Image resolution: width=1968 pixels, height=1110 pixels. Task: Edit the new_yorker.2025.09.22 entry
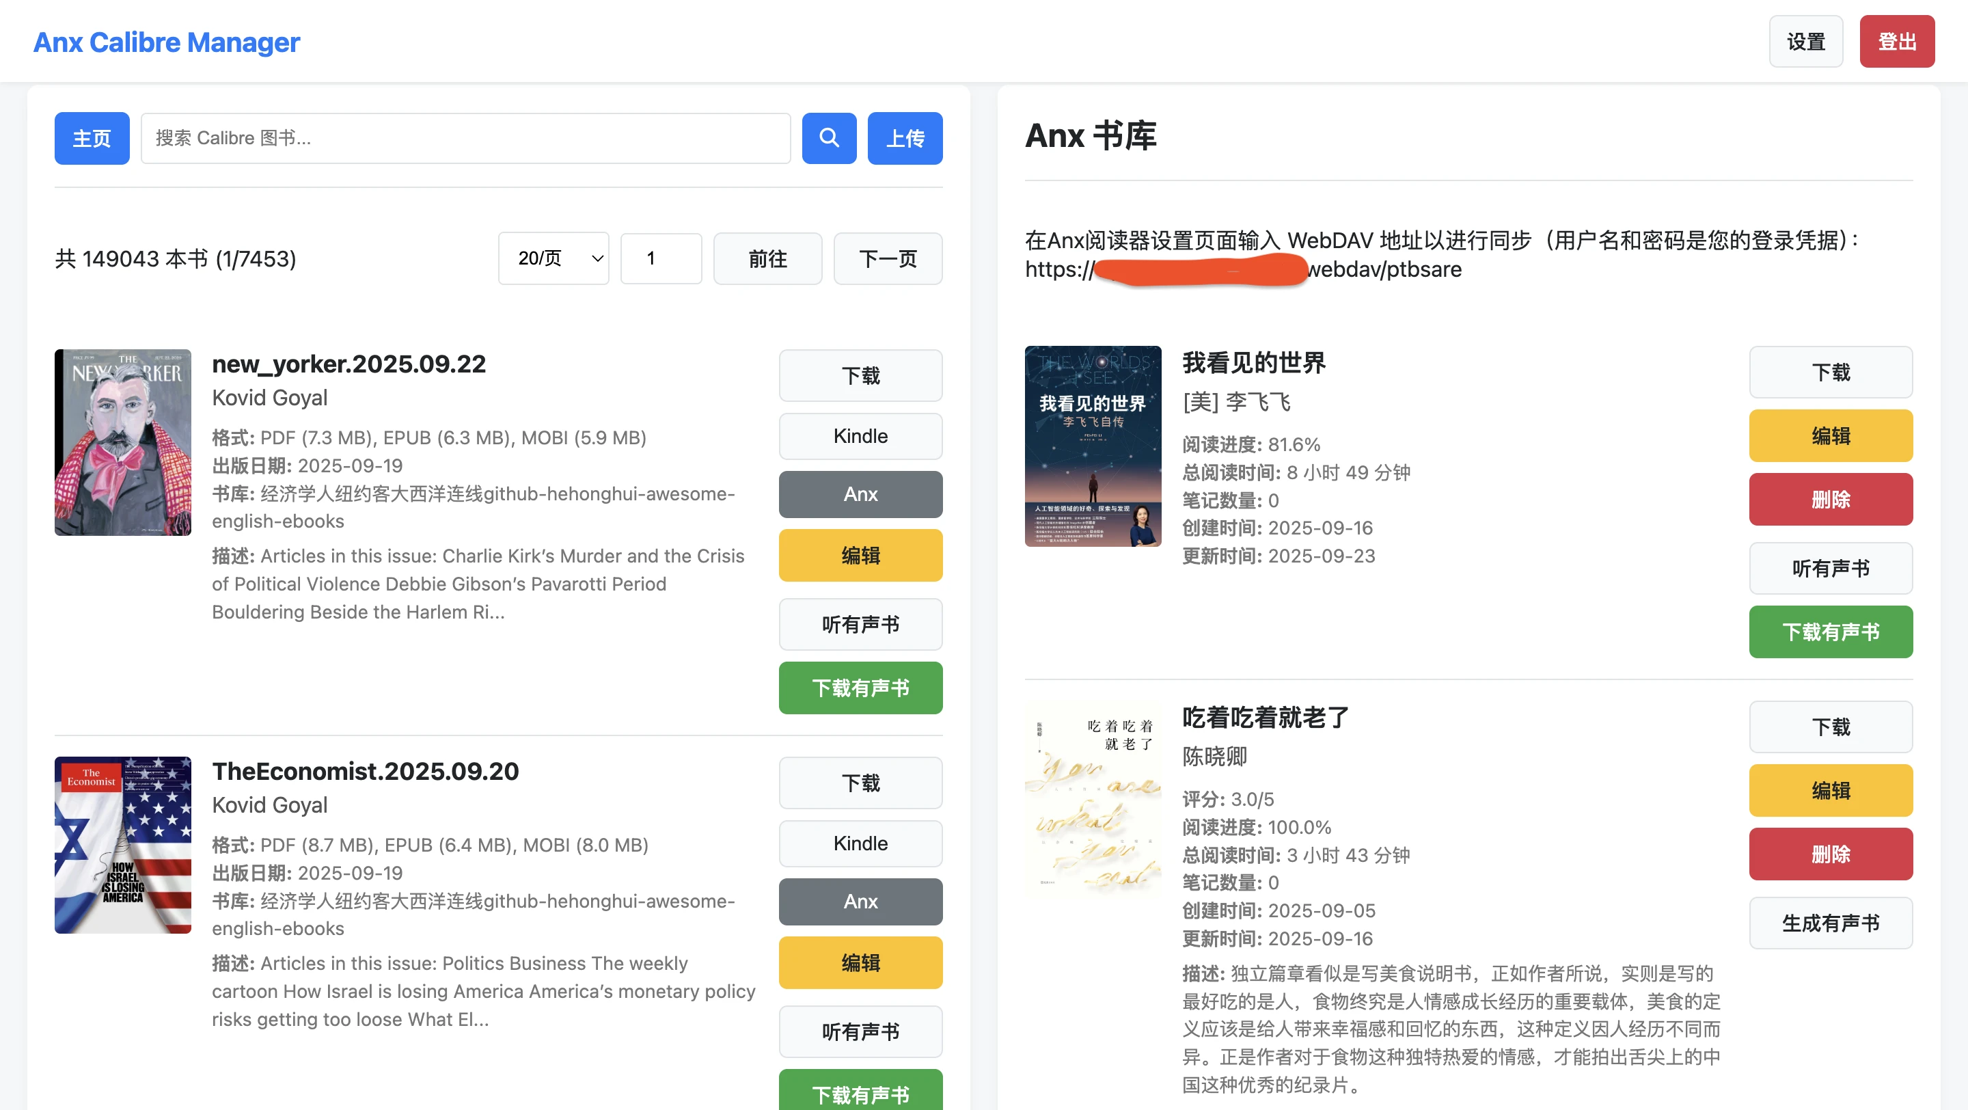click(861, 556)
